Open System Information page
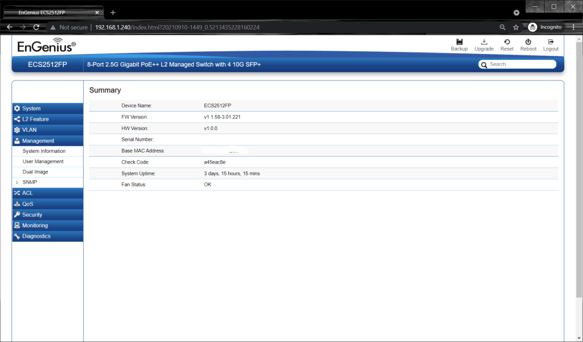The image size is (583, 342). click(x=44, y=151)
